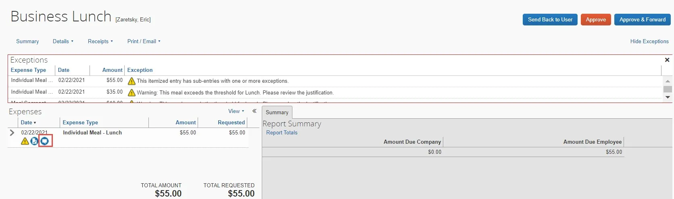Open the View dropdown in Expenses
The width and height of the screenshot is (674, 199).
tap(236, 111)
